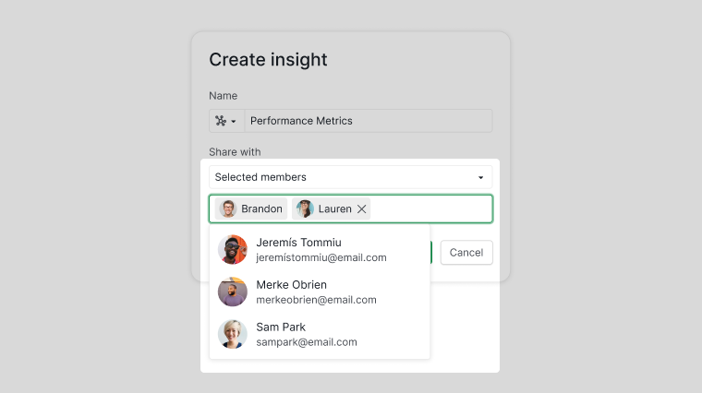The height and width of the screenshot is (393, 702).
Task: Click the empty area of the members input
Action: click(x=430, y=208)
